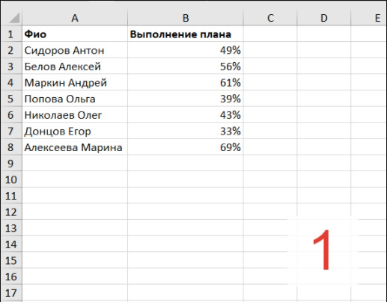Select row 1 header

point(11,34)
